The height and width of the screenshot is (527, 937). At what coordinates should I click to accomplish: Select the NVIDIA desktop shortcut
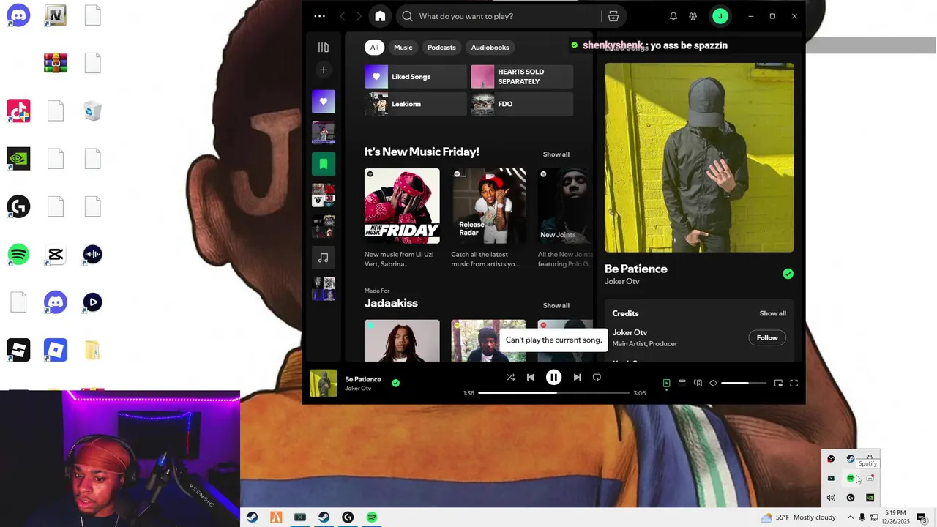[18, 158]
